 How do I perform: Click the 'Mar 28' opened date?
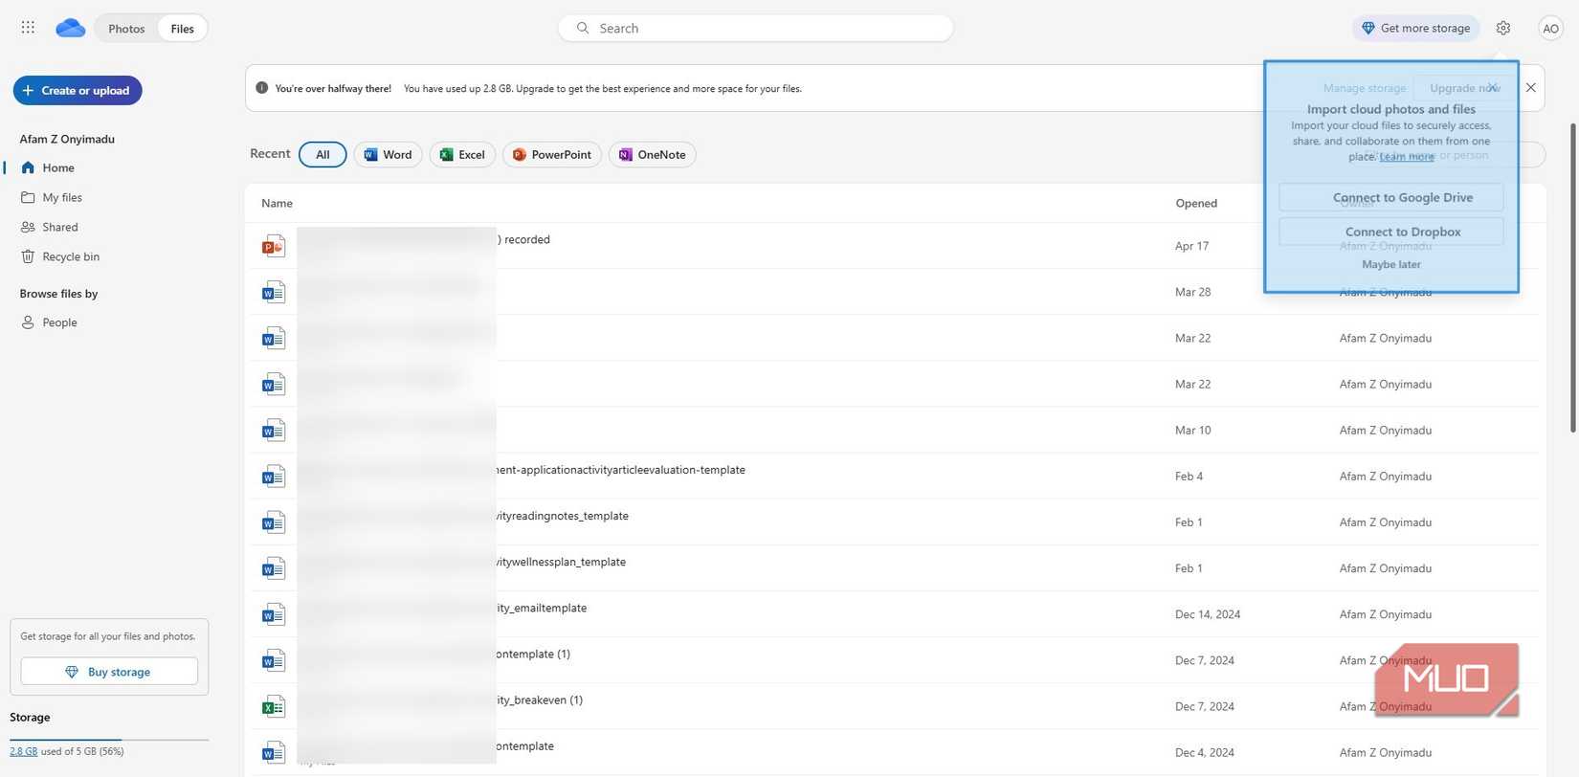point(1192,292)
